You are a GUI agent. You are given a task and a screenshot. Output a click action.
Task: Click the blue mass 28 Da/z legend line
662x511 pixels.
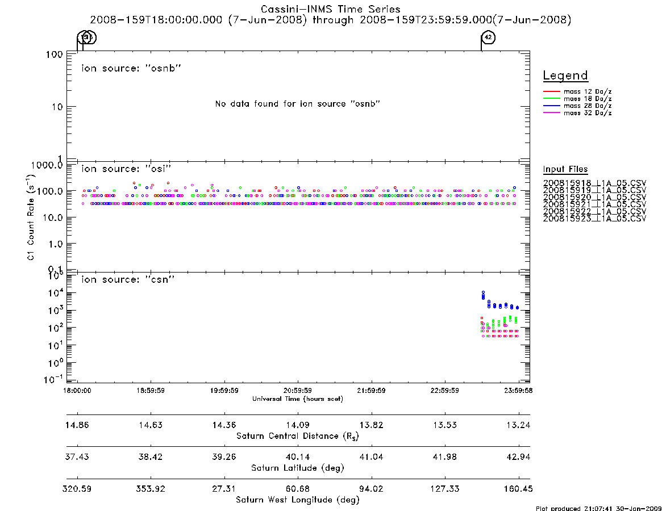tap(551, 106)
